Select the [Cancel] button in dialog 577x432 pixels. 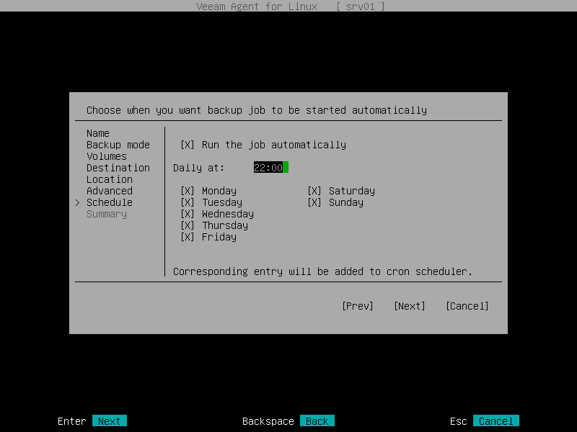click(467, 306)
